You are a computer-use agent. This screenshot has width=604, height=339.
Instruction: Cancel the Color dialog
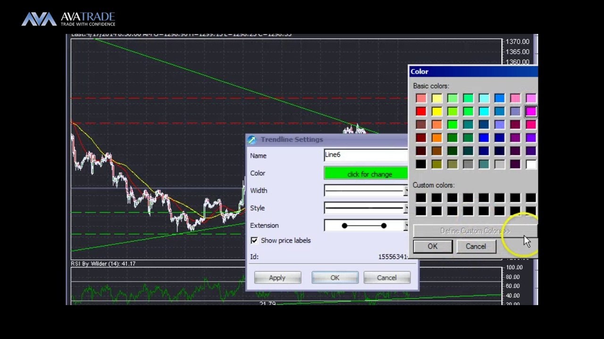(x=476, y=246)
